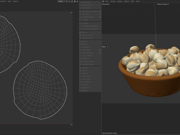Apply Boundary to Quad
This screenshot has width=180, height=135.
90,64
